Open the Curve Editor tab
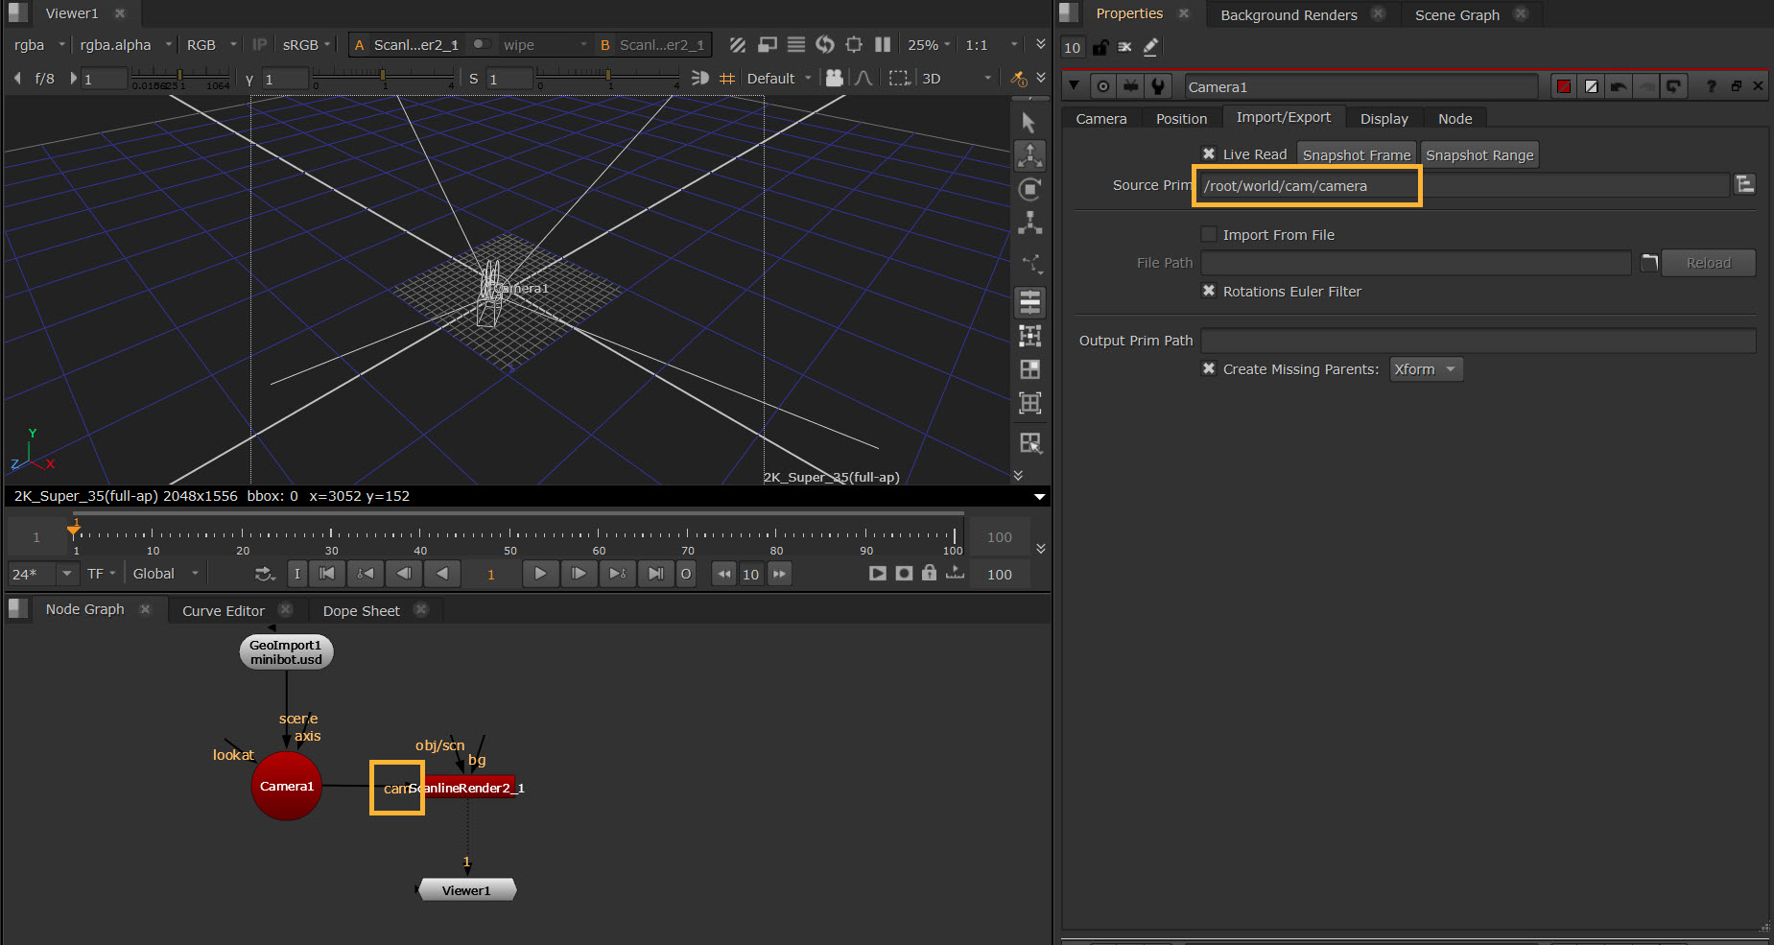Viewport: 1774px width, 945px height. pos(223,610)
